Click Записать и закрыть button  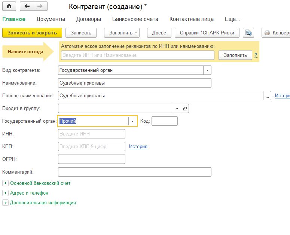pyautogui.click(x=32, y=33)
